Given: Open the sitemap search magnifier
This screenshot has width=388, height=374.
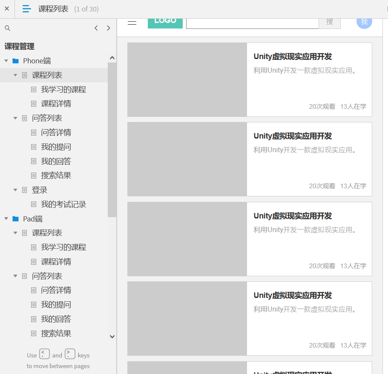Looking at the screenshot, I should pyautogui.click(x=7, y=28).
